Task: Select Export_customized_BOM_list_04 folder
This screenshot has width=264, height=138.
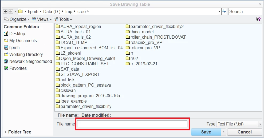Action: click(x=89, y=48)
